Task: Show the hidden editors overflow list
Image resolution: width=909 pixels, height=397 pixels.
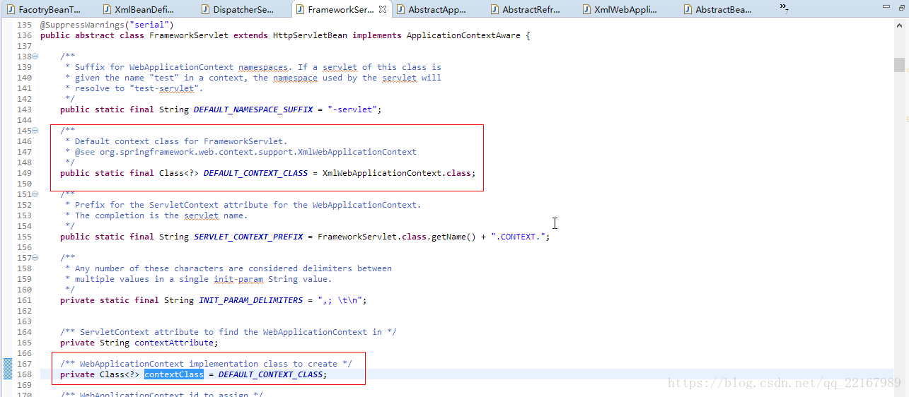Action: tap(784, 8)
